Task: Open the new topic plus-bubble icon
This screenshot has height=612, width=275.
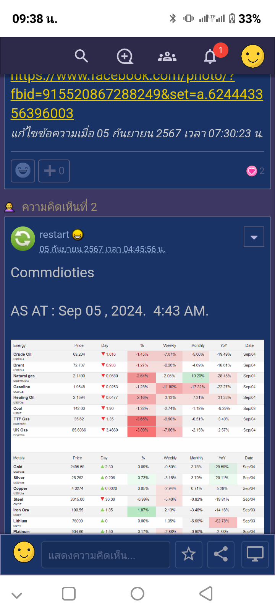Action: pyautogui.click(x=125, y=57)
